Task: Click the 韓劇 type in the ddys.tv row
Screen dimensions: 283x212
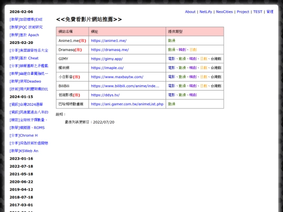Action: coord(193,95)
